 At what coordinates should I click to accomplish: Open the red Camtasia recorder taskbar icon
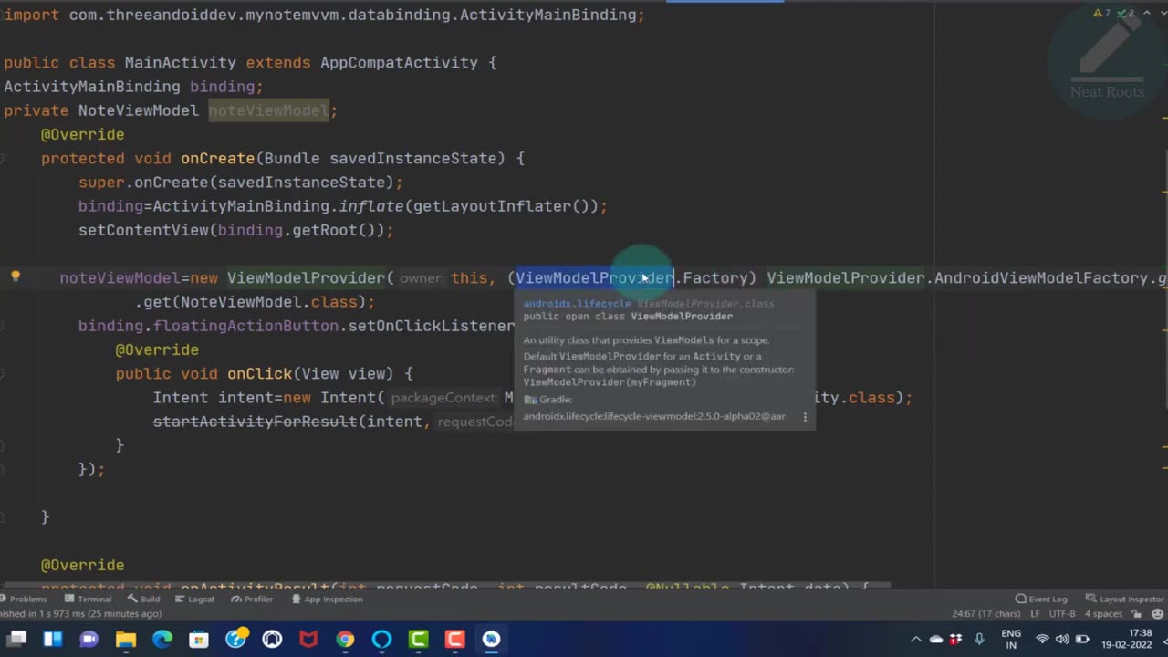(x=454, y=640)
